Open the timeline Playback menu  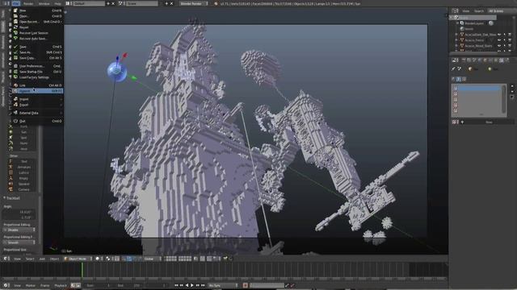coord(61,285)
